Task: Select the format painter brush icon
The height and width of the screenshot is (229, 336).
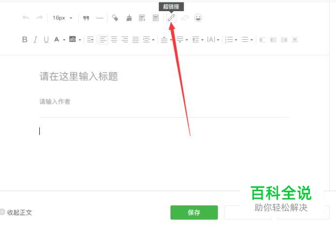Action: (129, 18)
